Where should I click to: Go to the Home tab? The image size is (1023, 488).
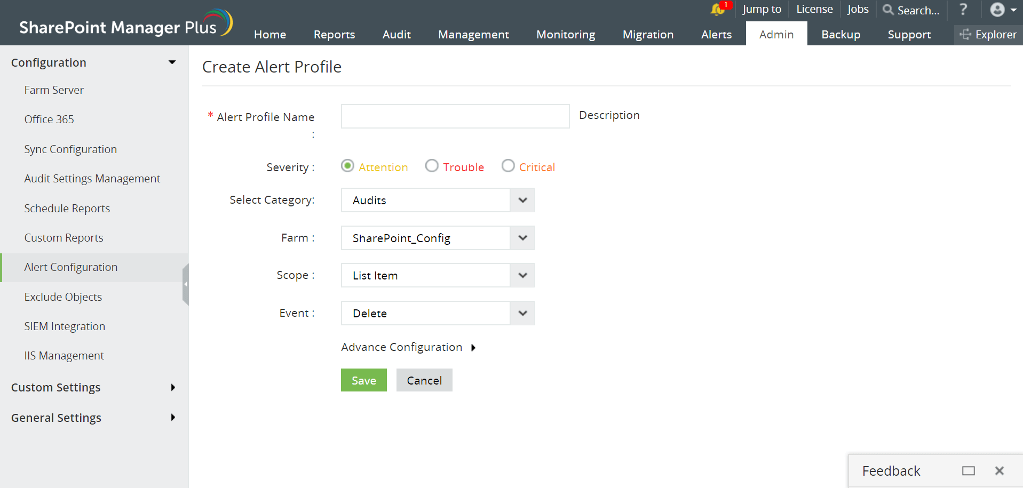[x=270, y=35]
